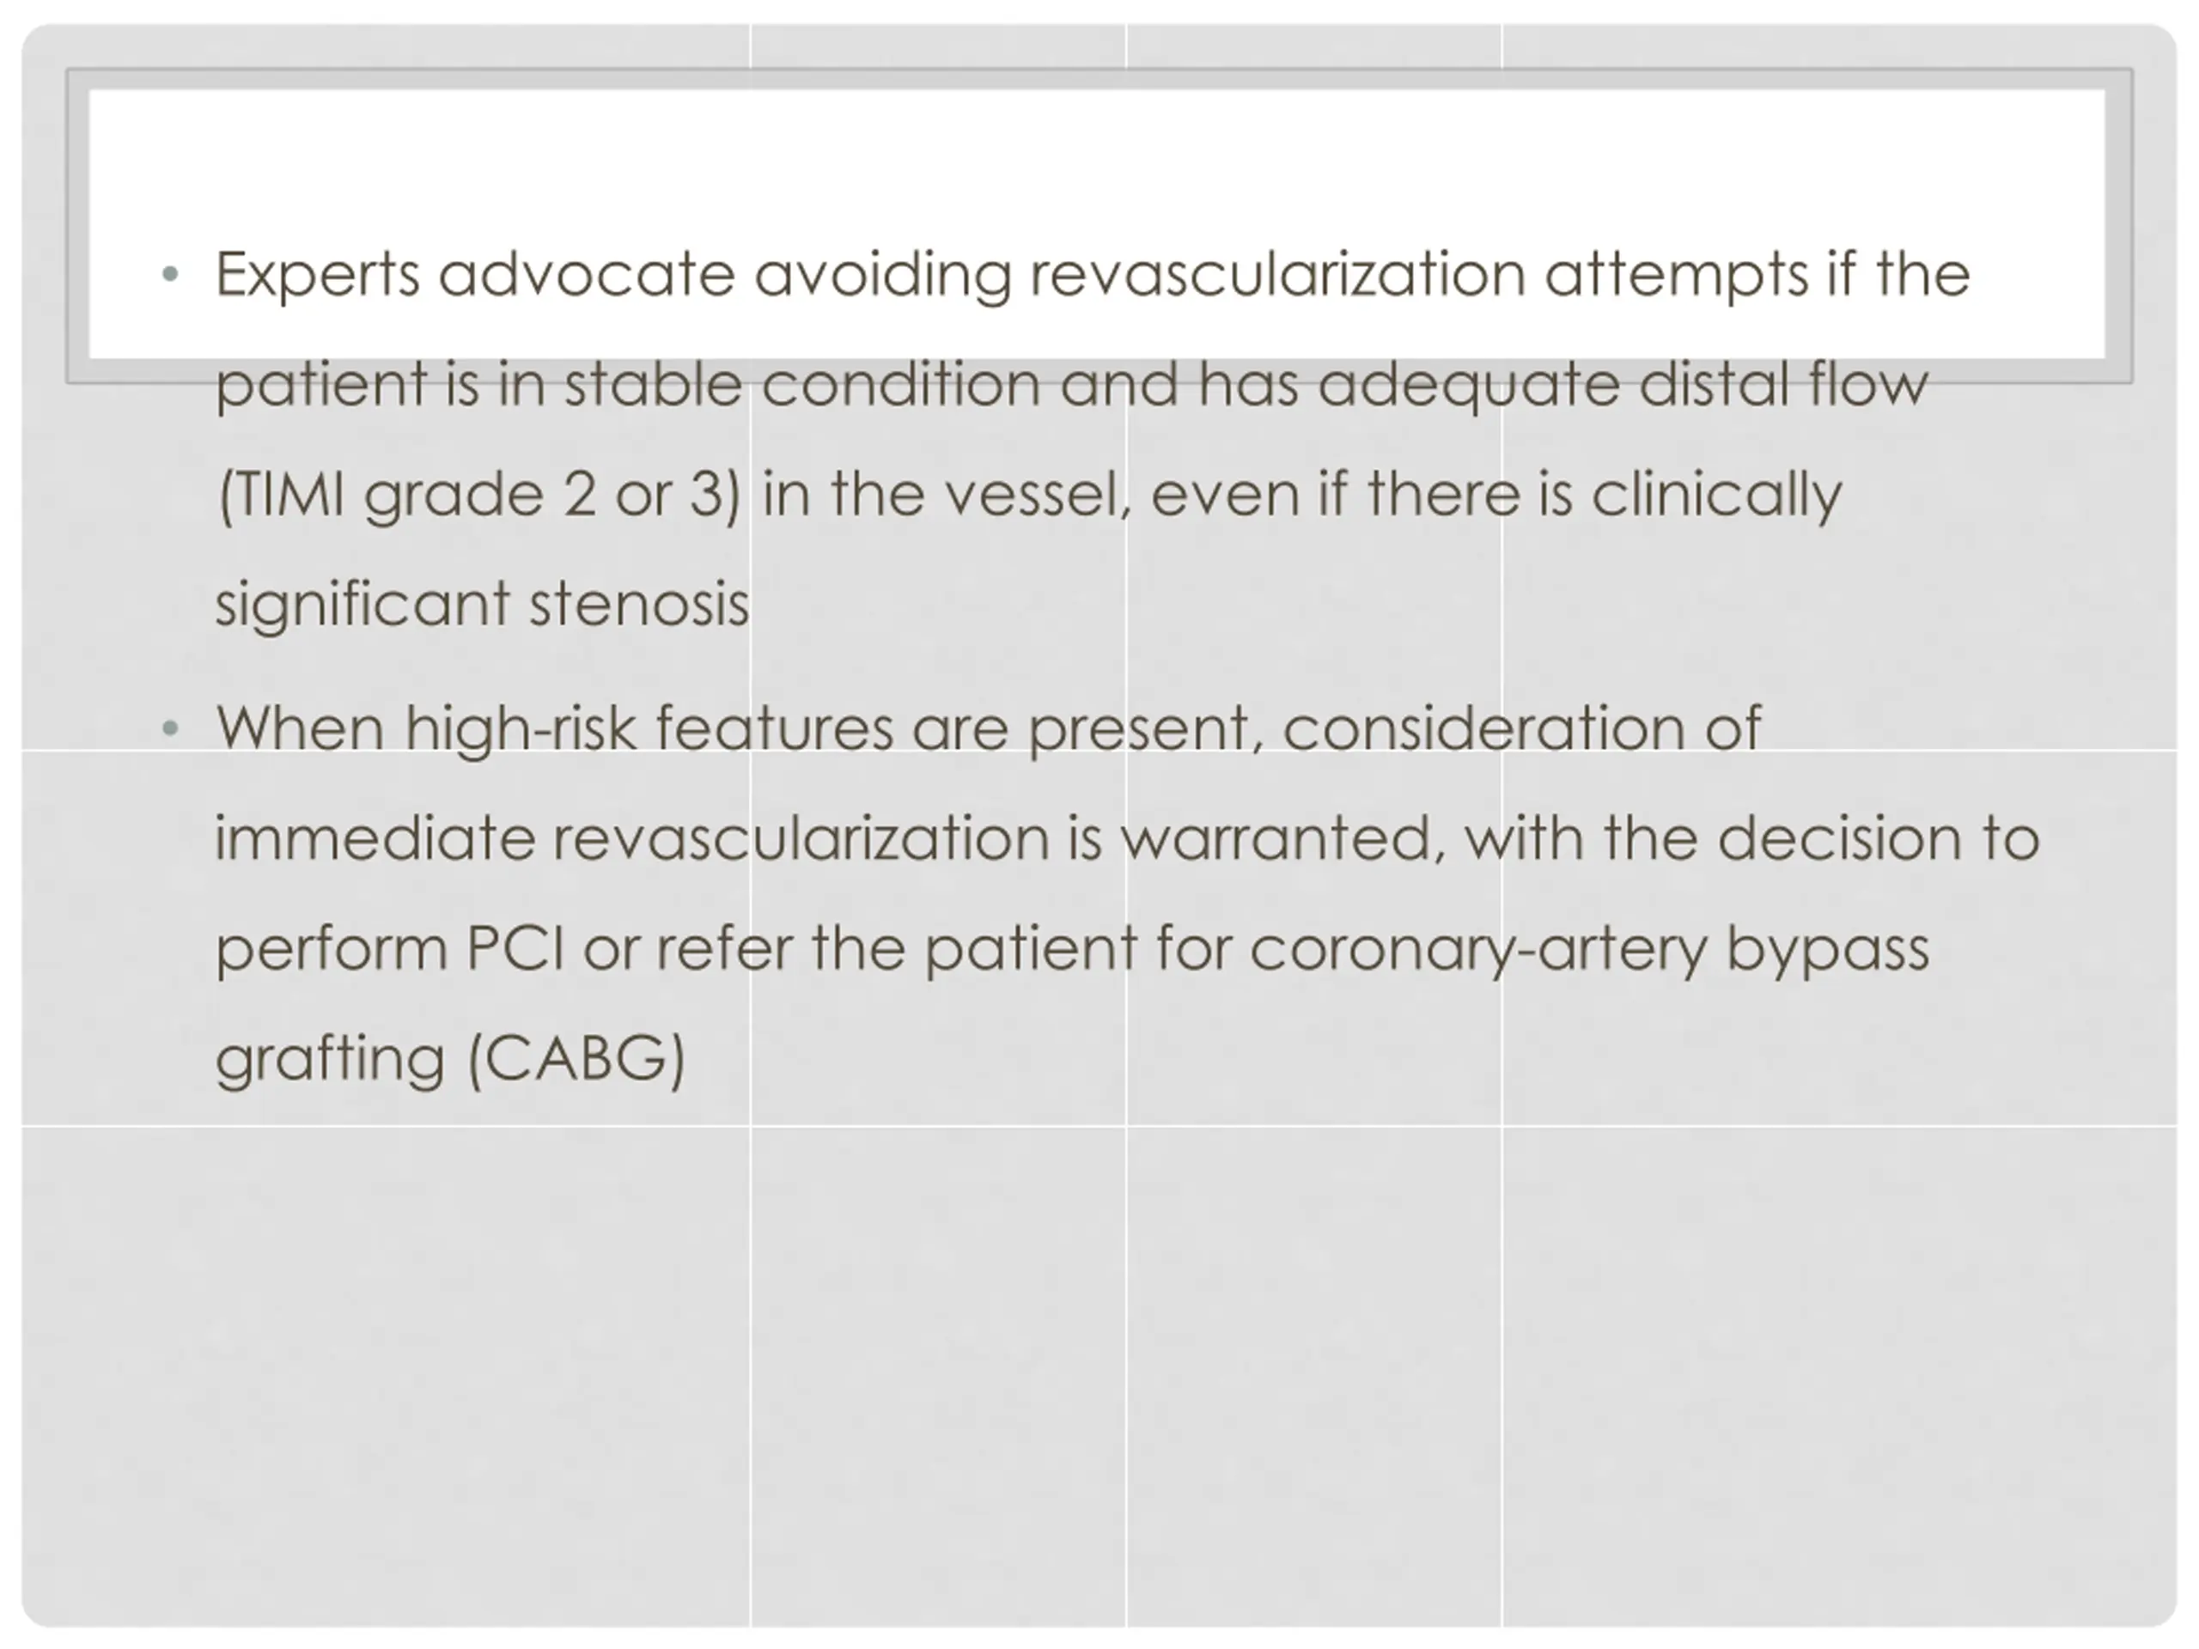The width and height of the screenshot is (2199, 1649).
Task: Click the word "clinically" in the third line
Action: tap(1717, 495)
